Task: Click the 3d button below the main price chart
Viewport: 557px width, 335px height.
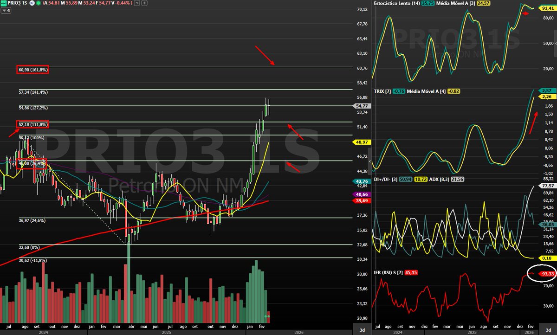Action: coord(362,329)
